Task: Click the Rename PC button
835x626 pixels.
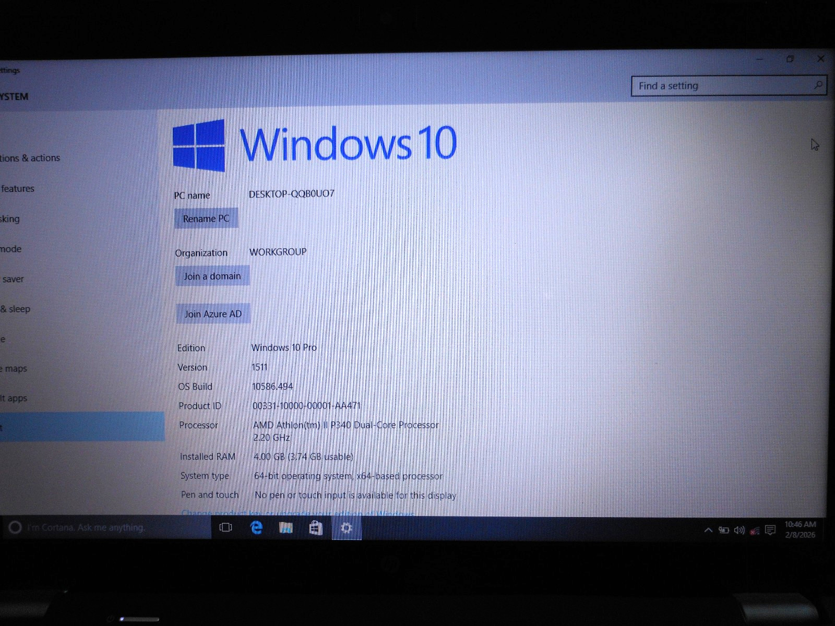Action: pos(206,219)
